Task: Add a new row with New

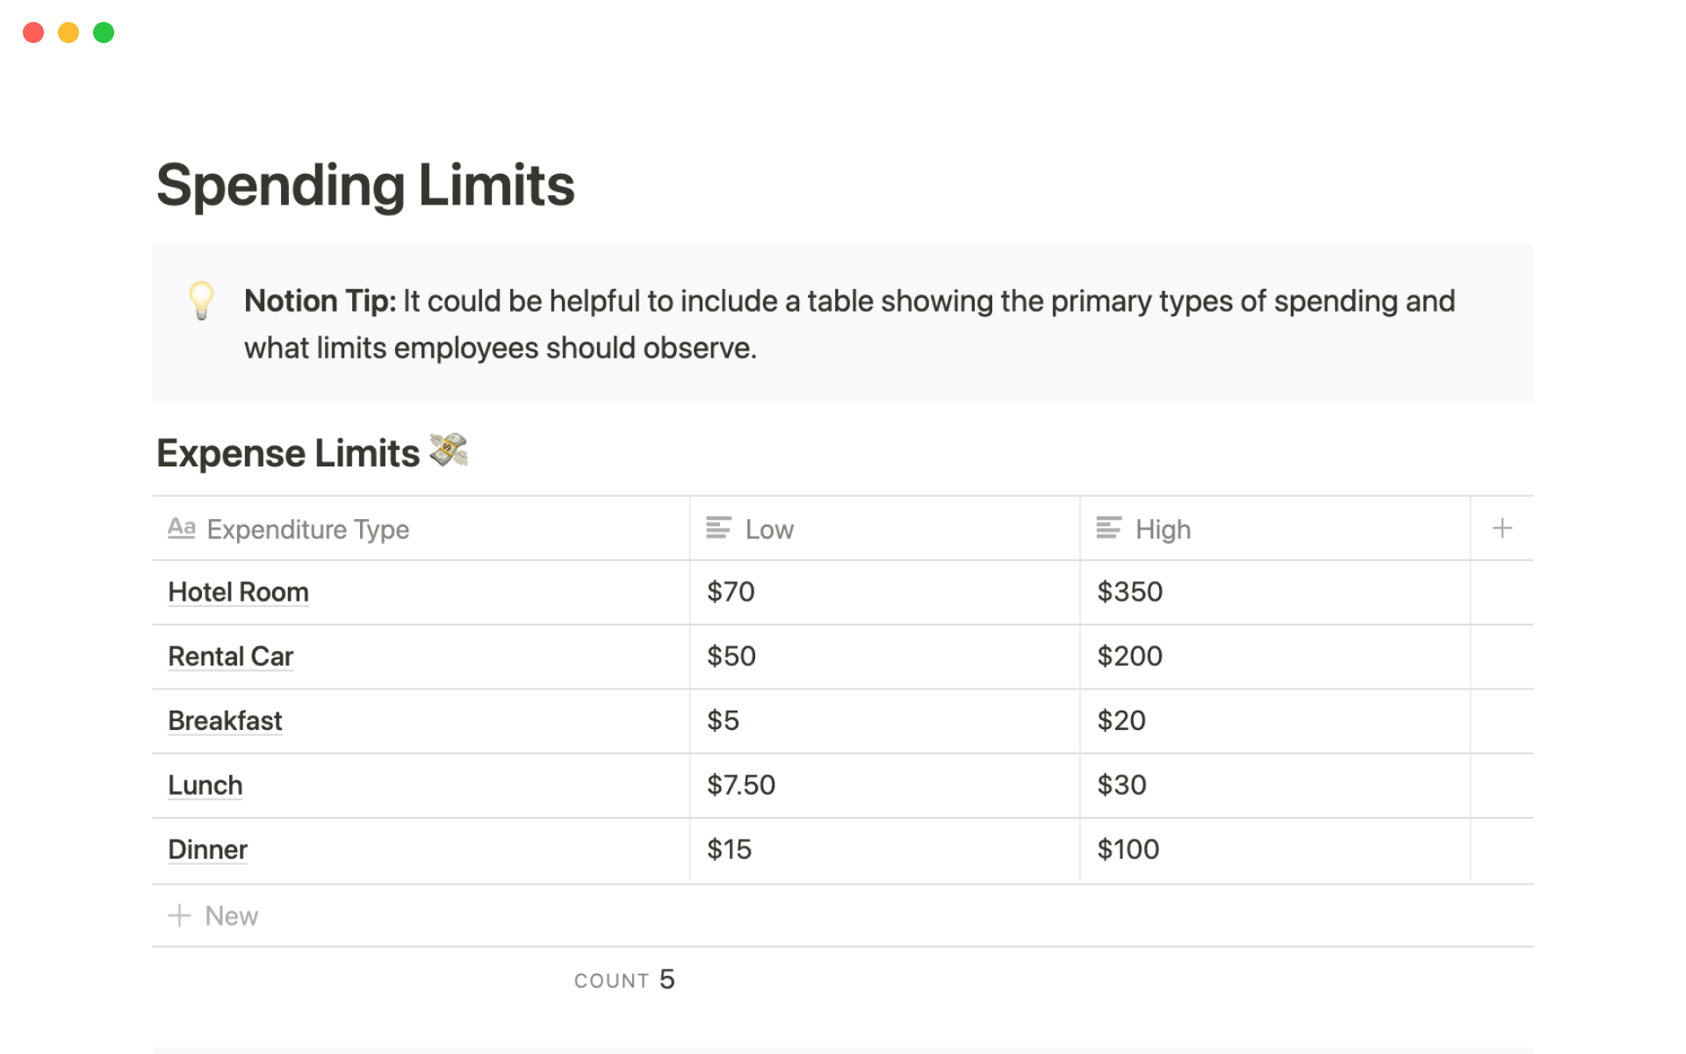Action: (231, 916)
